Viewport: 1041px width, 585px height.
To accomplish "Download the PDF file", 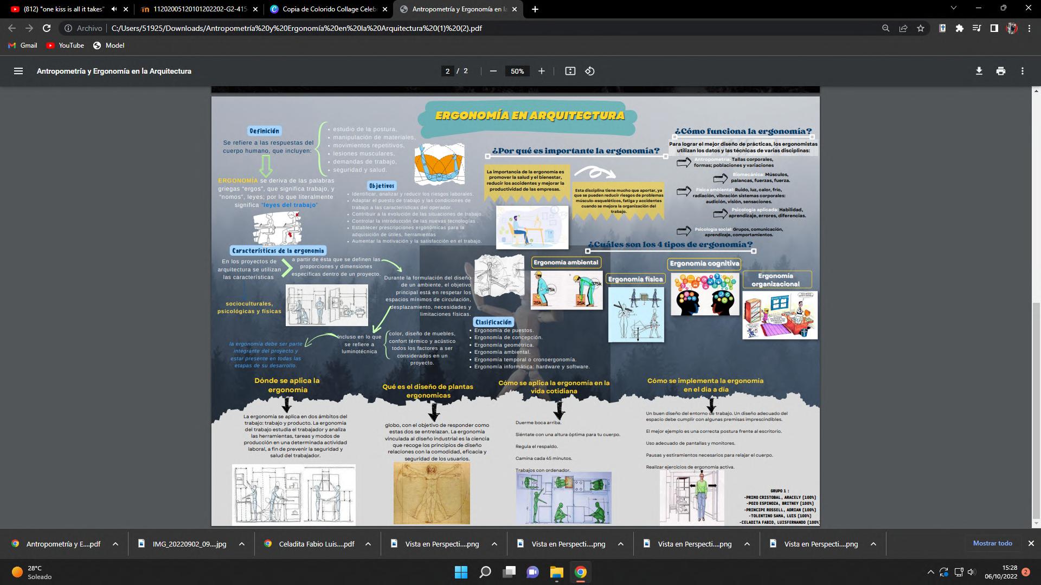I will click(979, 71).
